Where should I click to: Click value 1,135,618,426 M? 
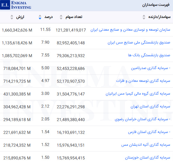coord(17,43)
